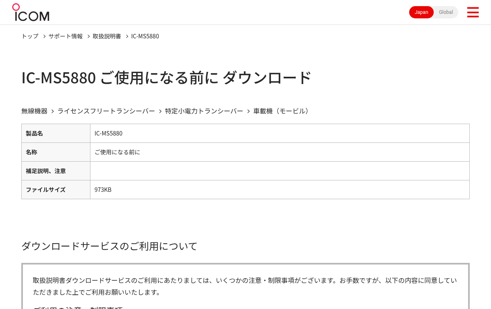The image size is (491, 309).
Task: Open サポート情報 breadcrumb link
Action: 65,36
